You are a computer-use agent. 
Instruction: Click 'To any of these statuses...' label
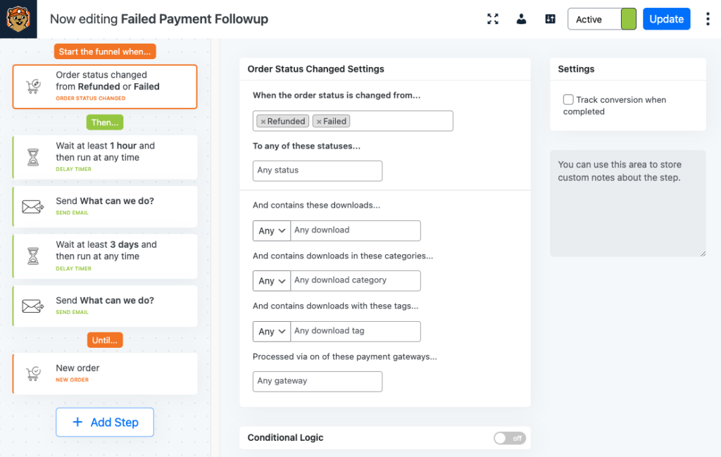[307, 146]
